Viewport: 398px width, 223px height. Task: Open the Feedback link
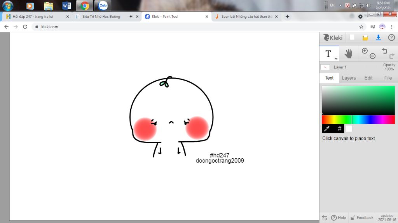[362, 218]
